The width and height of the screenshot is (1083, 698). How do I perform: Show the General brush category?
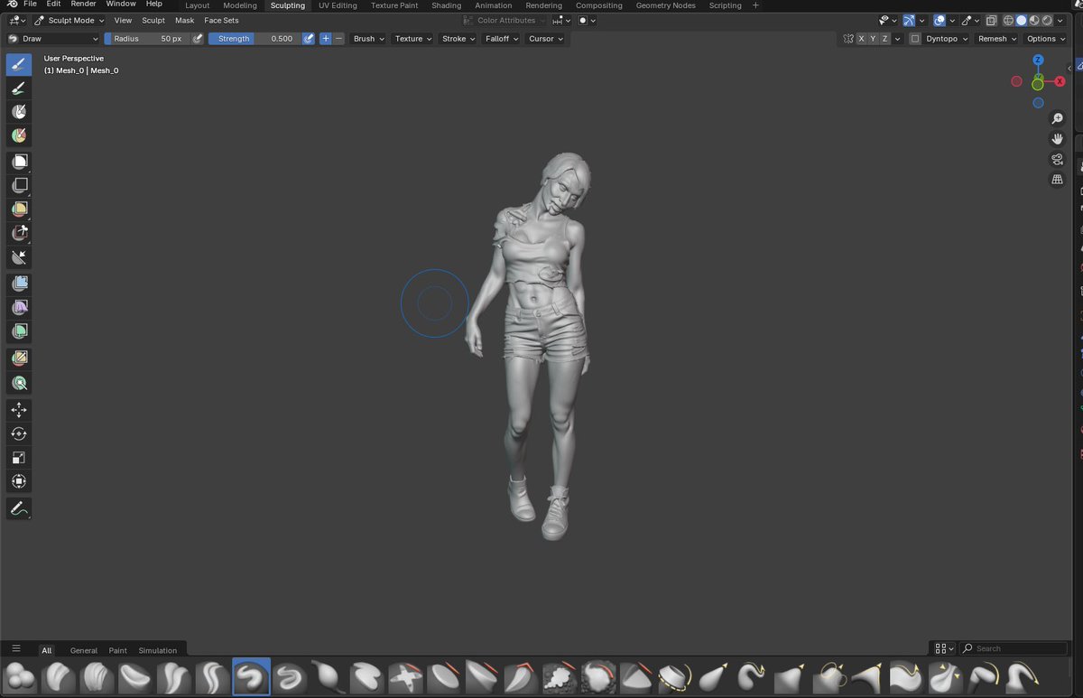coord(84,650)
